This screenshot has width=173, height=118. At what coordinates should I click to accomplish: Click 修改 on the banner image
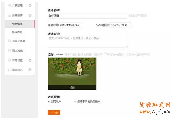point(72,87)
